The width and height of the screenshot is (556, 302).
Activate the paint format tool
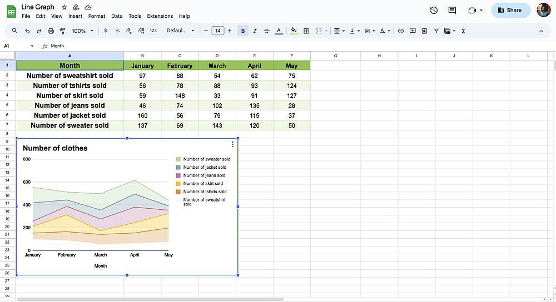62,31
